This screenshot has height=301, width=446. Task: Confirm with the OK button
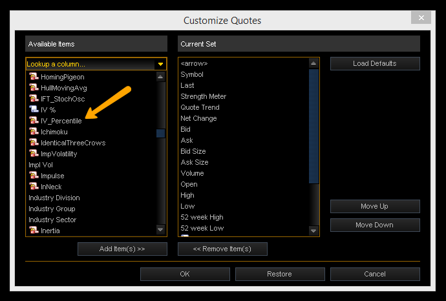click(x=185, y=274)
